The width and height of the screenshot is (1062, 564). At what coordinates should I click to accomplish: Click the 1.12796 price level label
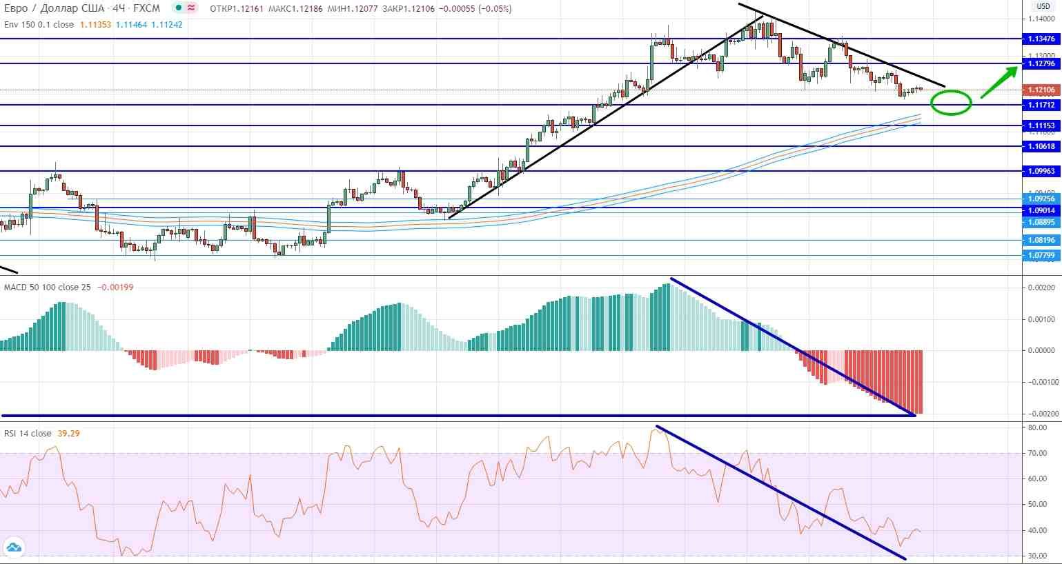coord(1041,63)
